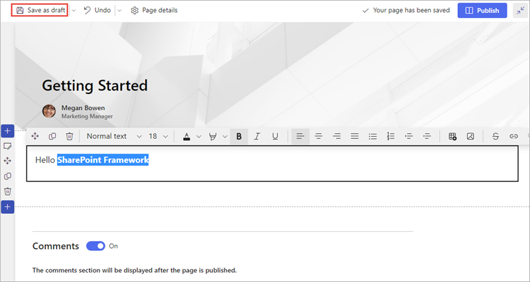Screen dimensions: 530x282
Task: Create a numbered list
Action: [x=391, y=136]
